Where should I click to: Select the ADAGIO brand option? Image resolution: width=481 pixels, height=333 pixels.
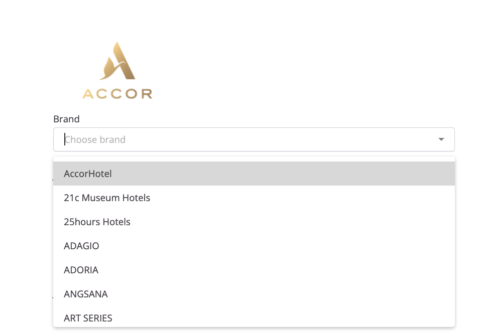(254, 246)
